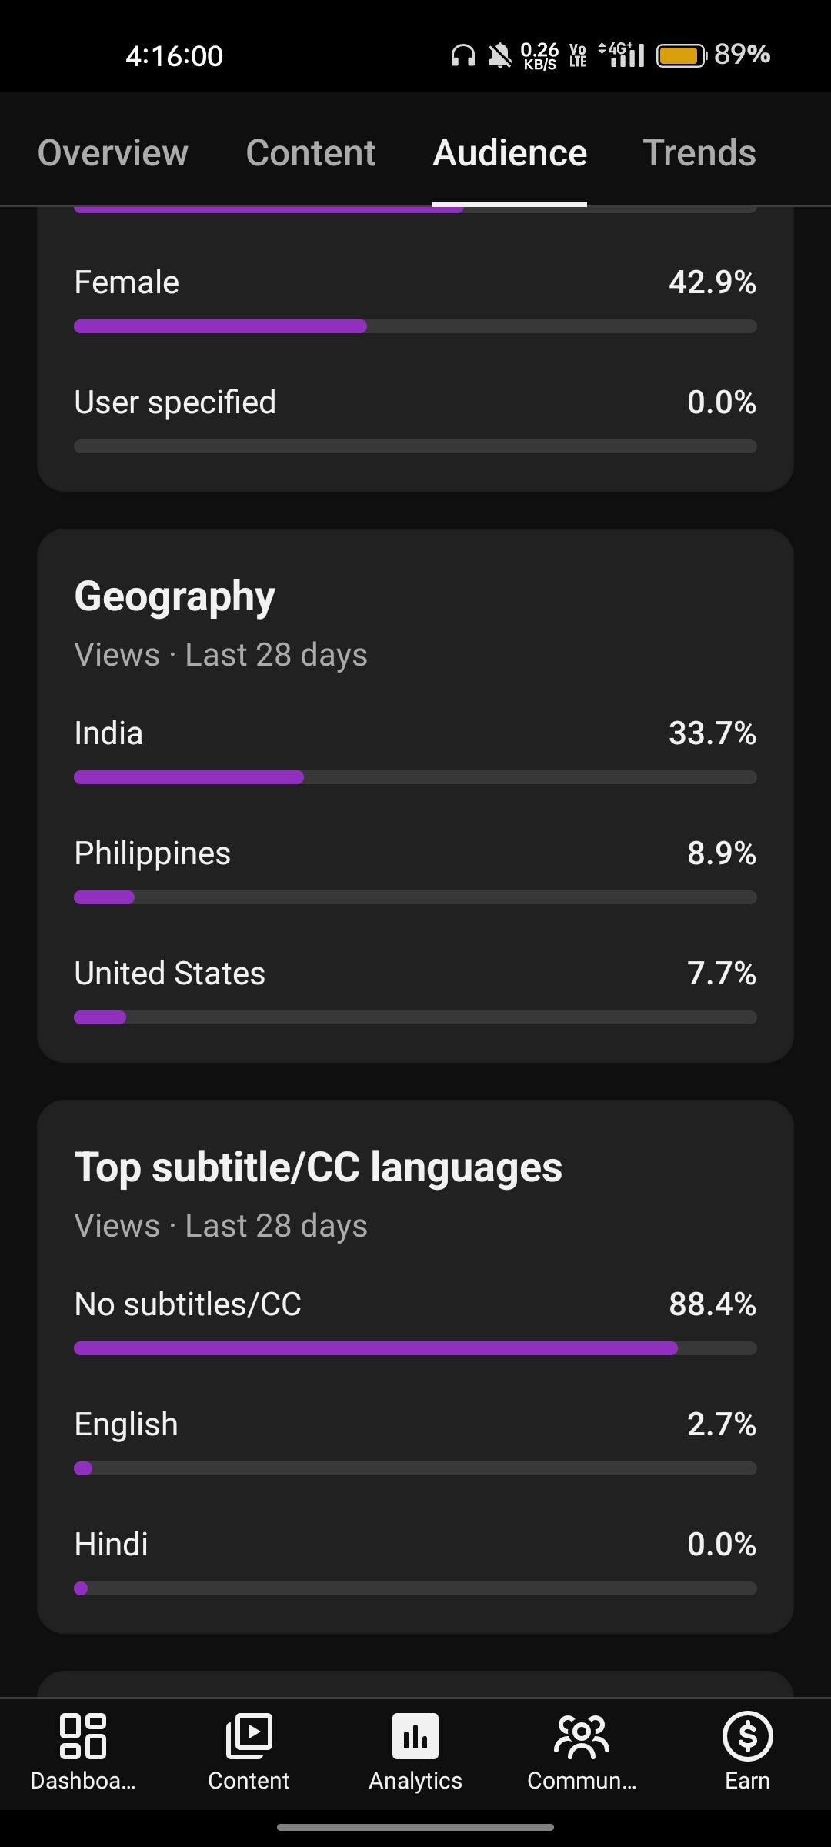831x1847 pixels.
Task: Tap the Earn dollar icon
Action: pyautogui.click(x=747, y=1736)
